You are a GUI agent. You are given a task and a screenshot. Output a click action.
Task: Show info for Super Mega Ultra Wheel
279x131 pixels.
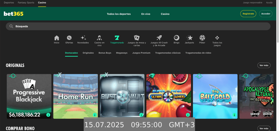[x=188, y=115]
